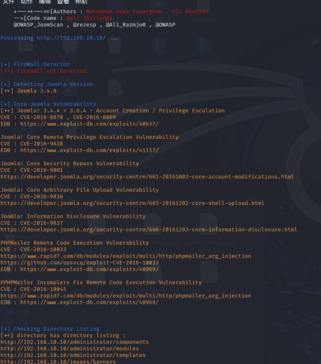Follow the 666-20161203 core-information-disclosure link

[149, 230]
